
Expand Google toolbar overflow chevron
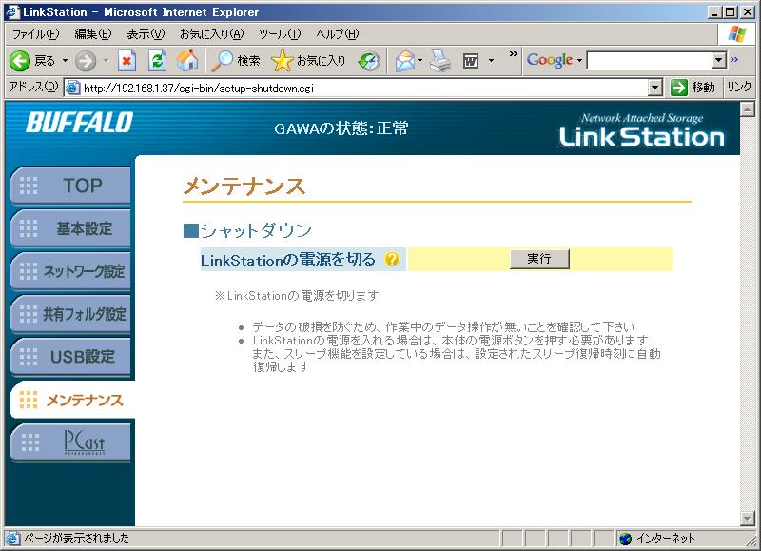[734, 59]
